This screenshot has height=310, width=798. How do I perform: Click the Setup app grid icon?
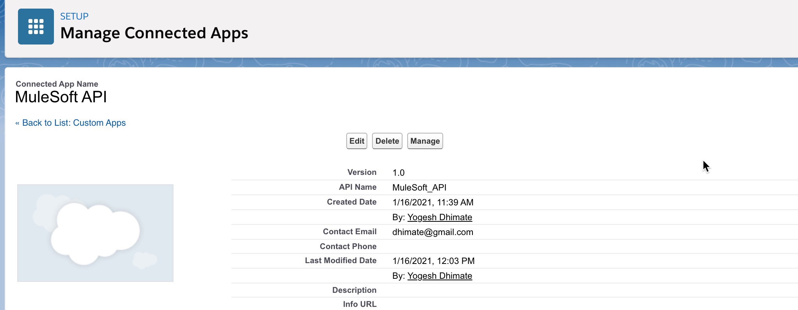[36, 27]
